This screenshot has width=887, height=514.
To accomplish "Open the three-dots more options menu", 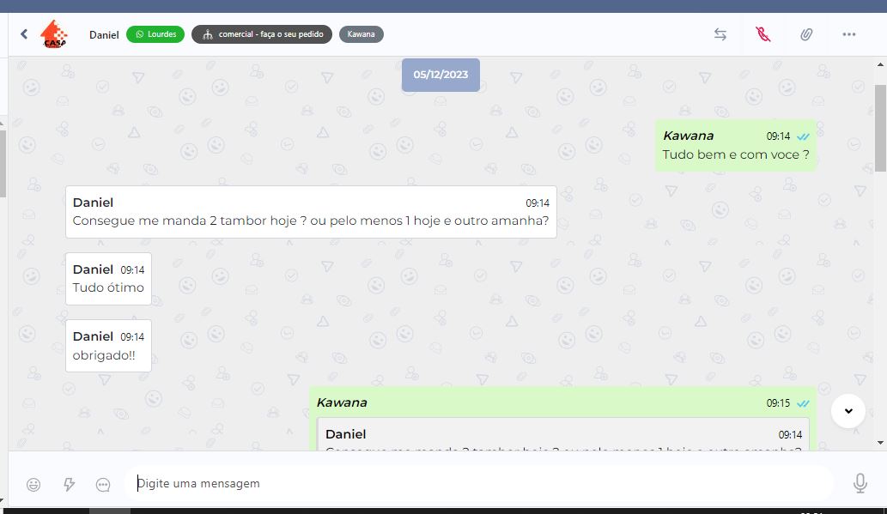I will click(x=849, y=34).
